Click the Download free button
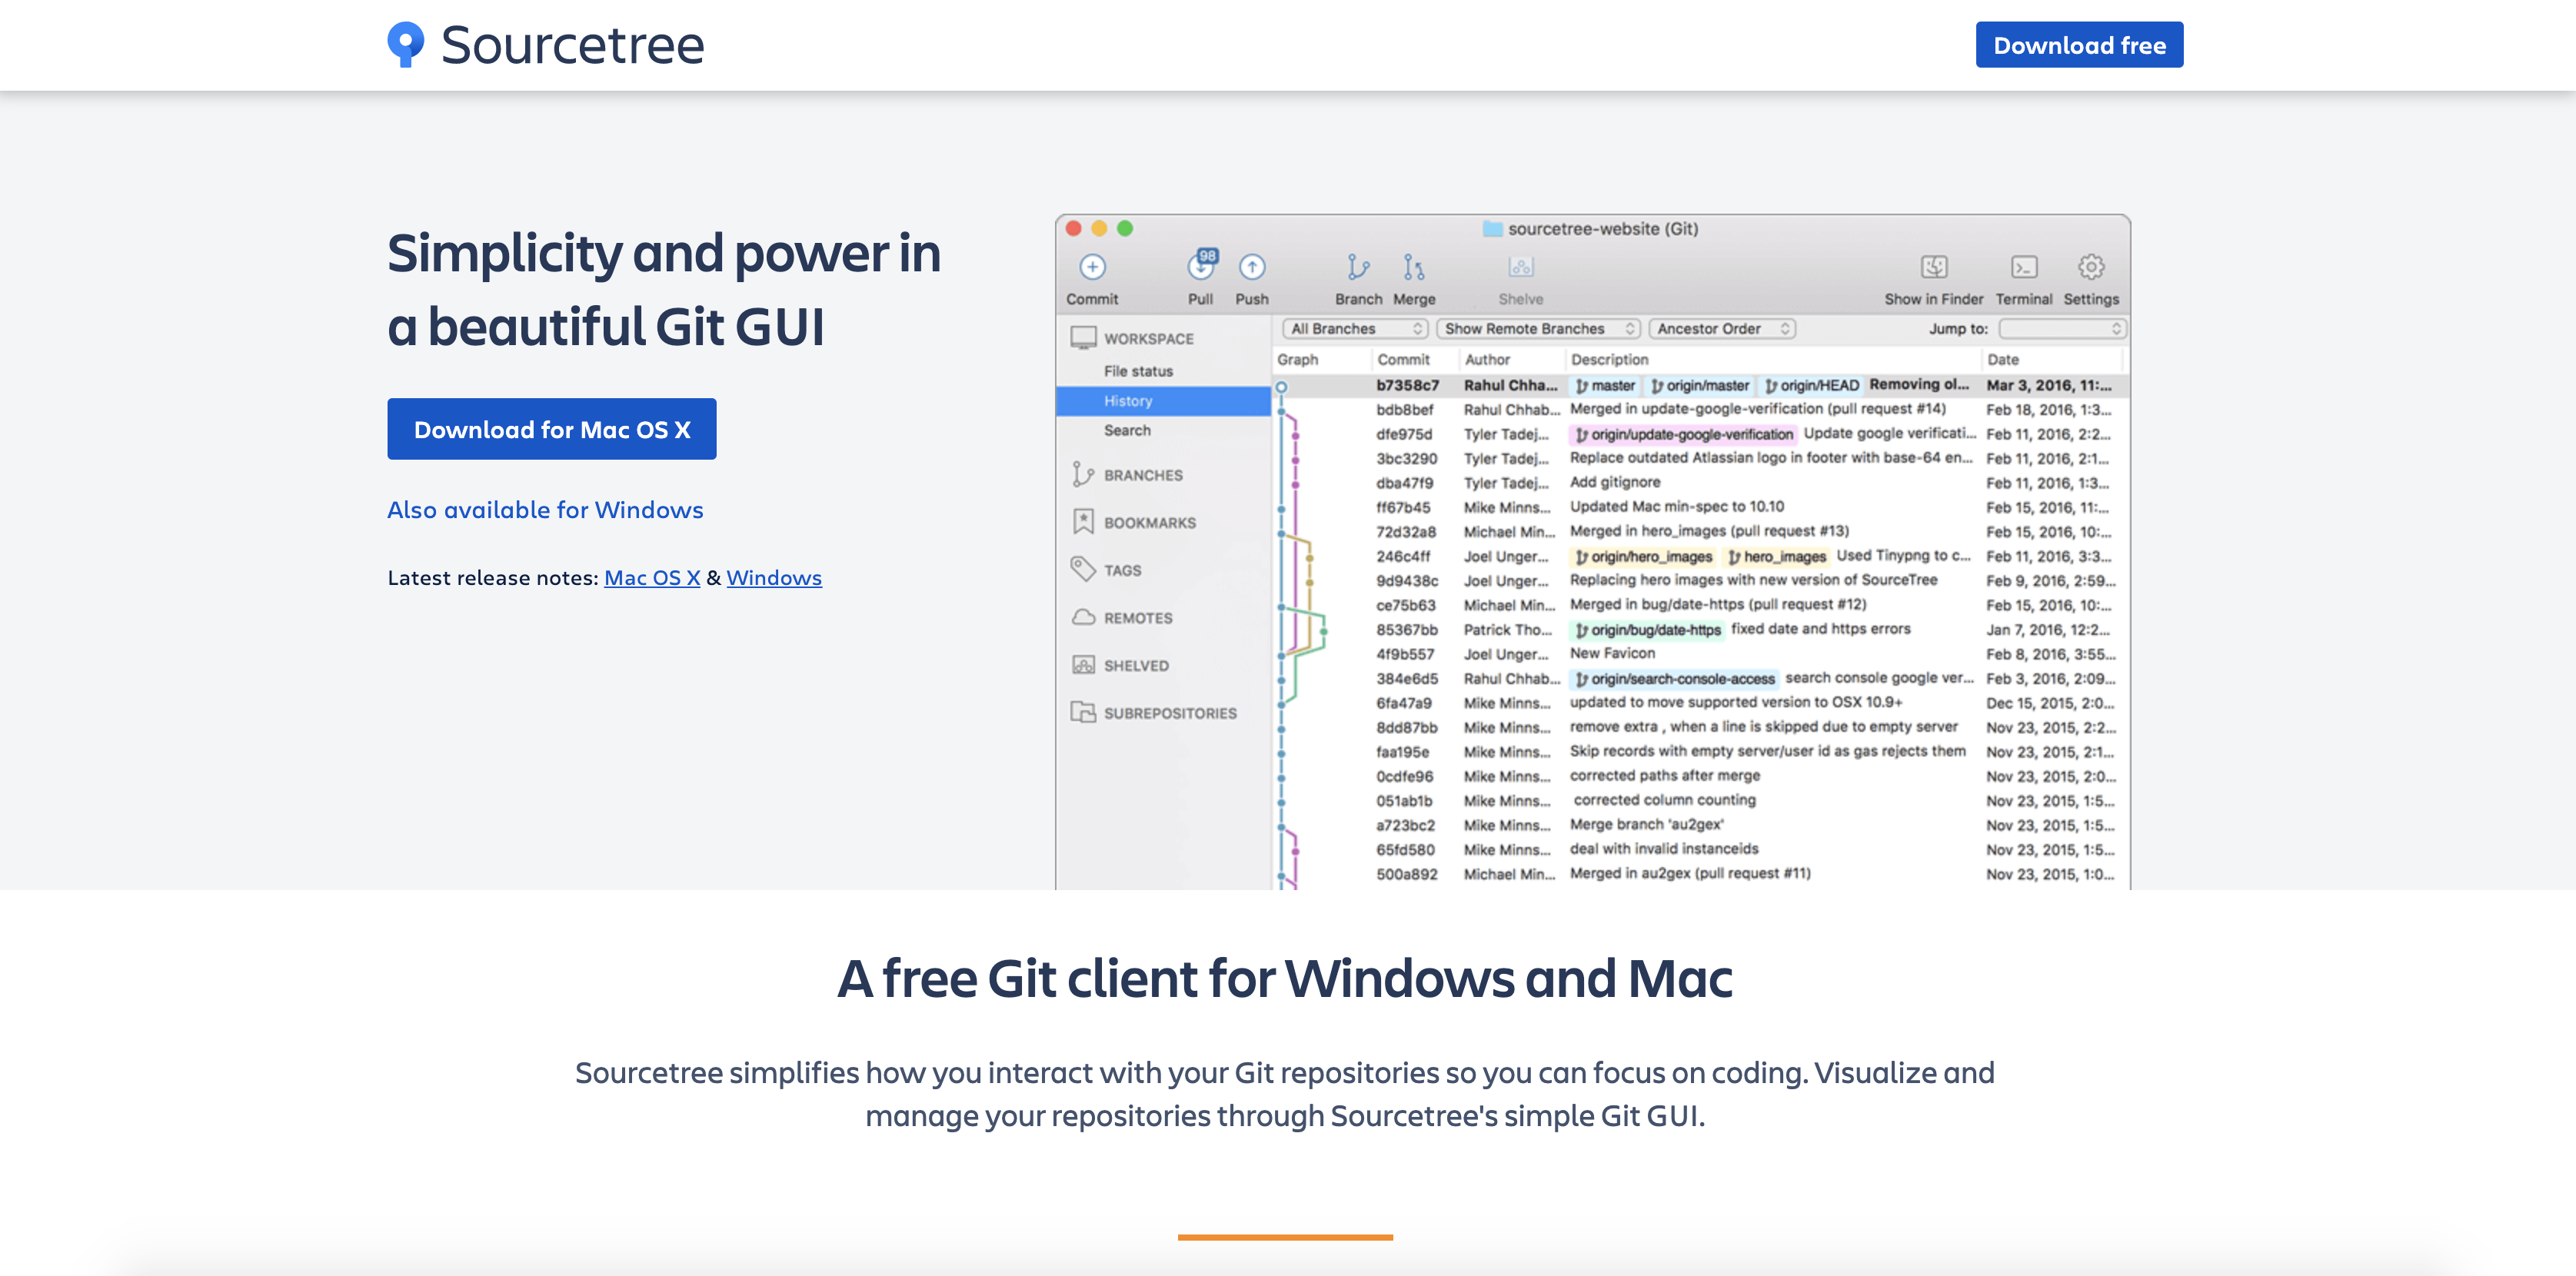The image size is (2576, 1276). tap(2079, 45)
